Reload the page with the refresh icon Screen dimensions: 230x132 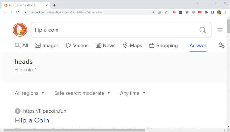pyautogui.click(x=17, y=12)
